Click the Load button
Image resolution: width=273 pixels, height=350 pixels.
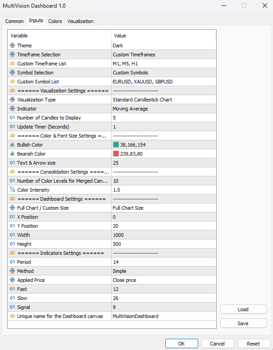tap(243, 309)
